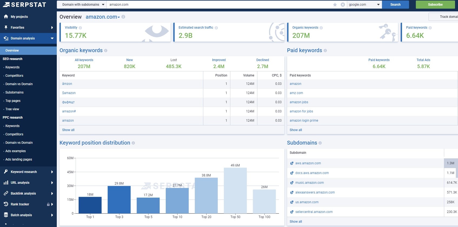Open alexaanswers.amazon.com external link icon
This screenshot has width=458, height=227.
click(292, 192)
